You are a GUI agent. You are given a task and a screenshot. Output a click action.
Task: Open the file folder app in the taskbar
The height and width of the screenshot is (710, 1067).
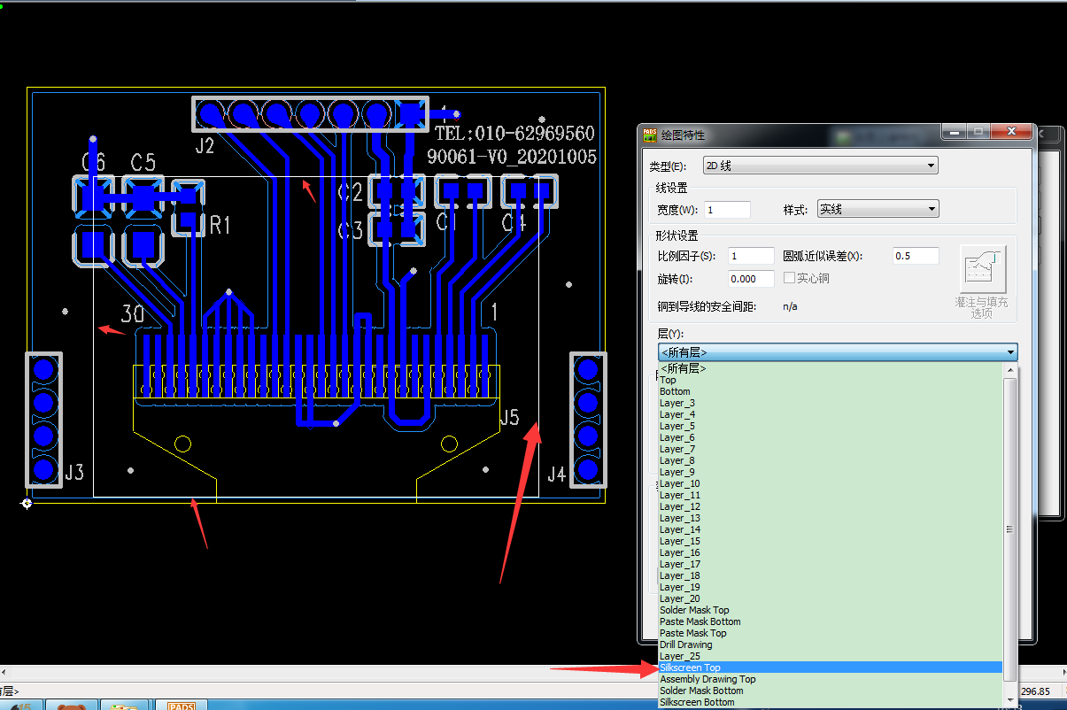(124, 706)
